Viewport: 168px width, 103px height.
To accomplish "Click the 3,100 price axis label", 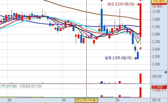I will [156, 11].
